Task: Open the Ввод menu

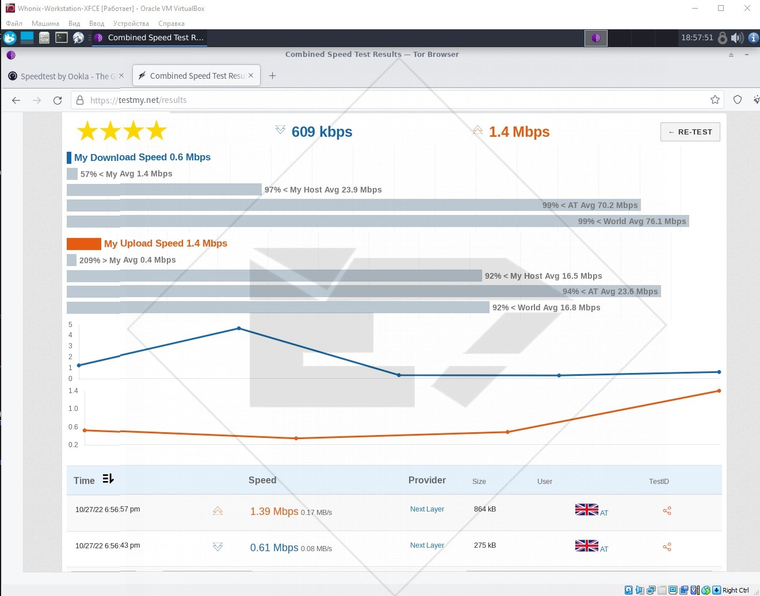Action: [x=97, y=24]
